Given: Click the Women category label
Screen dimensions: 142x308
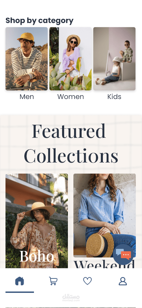Looking at the screenshot, I should point(71,97).
